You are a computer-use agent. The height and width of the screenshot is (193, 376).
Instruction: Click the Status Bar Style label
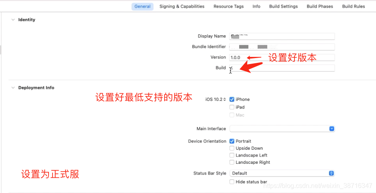[x=210, y=173]
